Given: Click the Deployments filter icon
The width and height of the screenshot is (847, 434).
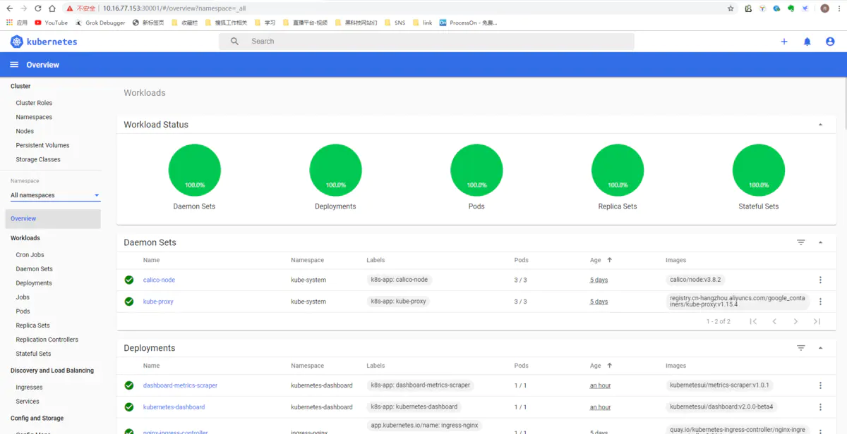Looking at the screenshot, I should tap(801, 348).
